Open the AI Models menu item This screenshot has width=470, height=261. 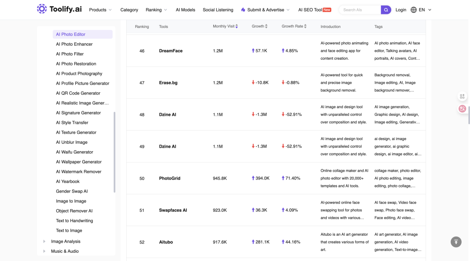tap(185, 10)
